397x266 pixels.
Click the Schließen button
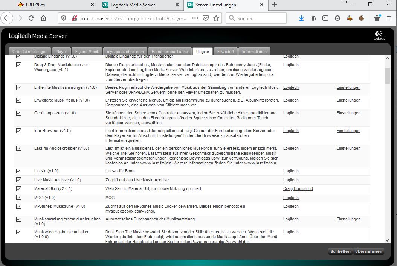click(x=340, y=251)
